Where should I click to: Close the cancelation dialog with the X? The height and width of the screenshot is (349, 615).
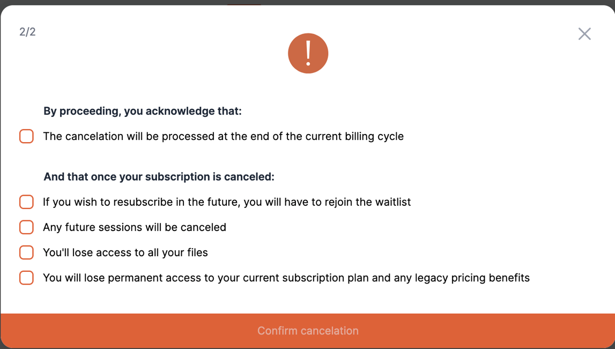point(584,34)
